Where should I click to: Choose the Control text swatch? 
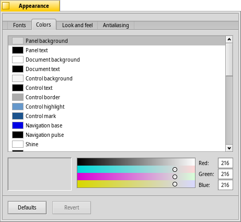(x=18, y=88)
